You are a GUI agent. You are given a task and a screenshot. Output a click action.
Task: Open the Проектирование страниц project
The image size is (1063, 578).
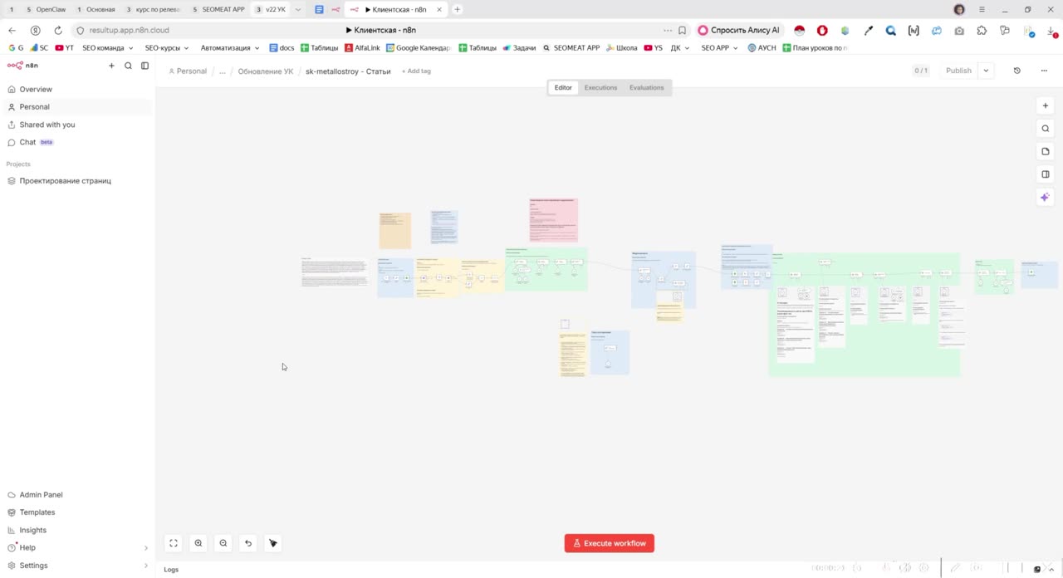pyautogui.click(x=77, y=181)
